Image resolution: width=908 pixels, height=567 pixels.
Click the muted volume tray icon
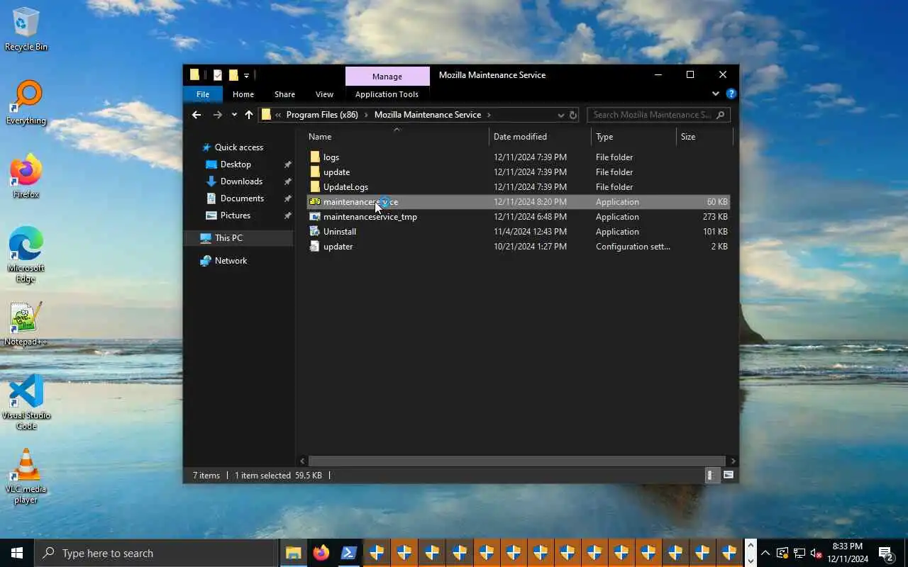816,553
